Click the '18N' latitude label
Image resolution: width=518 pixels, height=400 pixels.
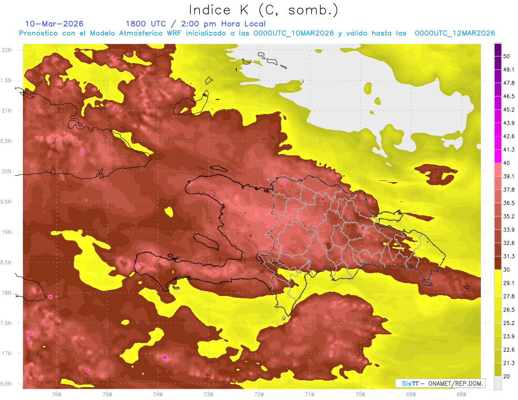(x=7, y=293)
